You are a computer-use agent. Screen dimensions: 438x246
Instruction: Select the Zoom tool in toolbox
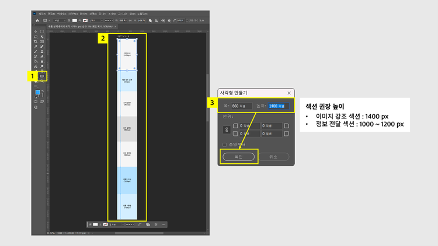point(42,82)
